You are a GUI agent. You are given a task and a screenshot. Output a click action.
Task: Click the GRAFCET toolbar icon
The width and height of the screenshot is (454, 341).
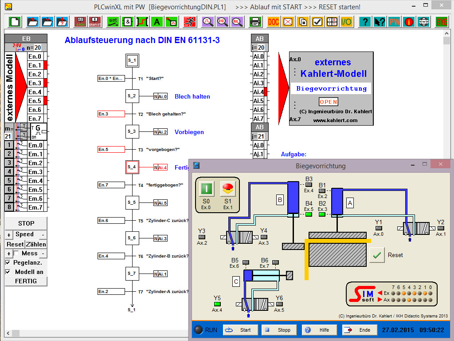pos(95,21)
